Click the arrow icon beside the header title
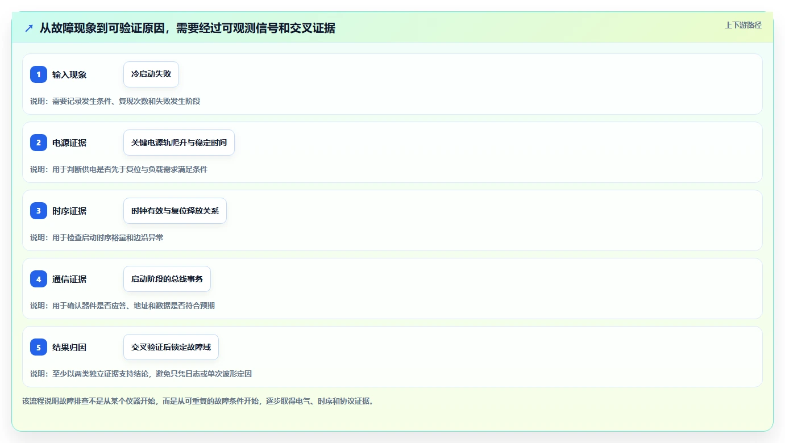 (x=29, y=28)
